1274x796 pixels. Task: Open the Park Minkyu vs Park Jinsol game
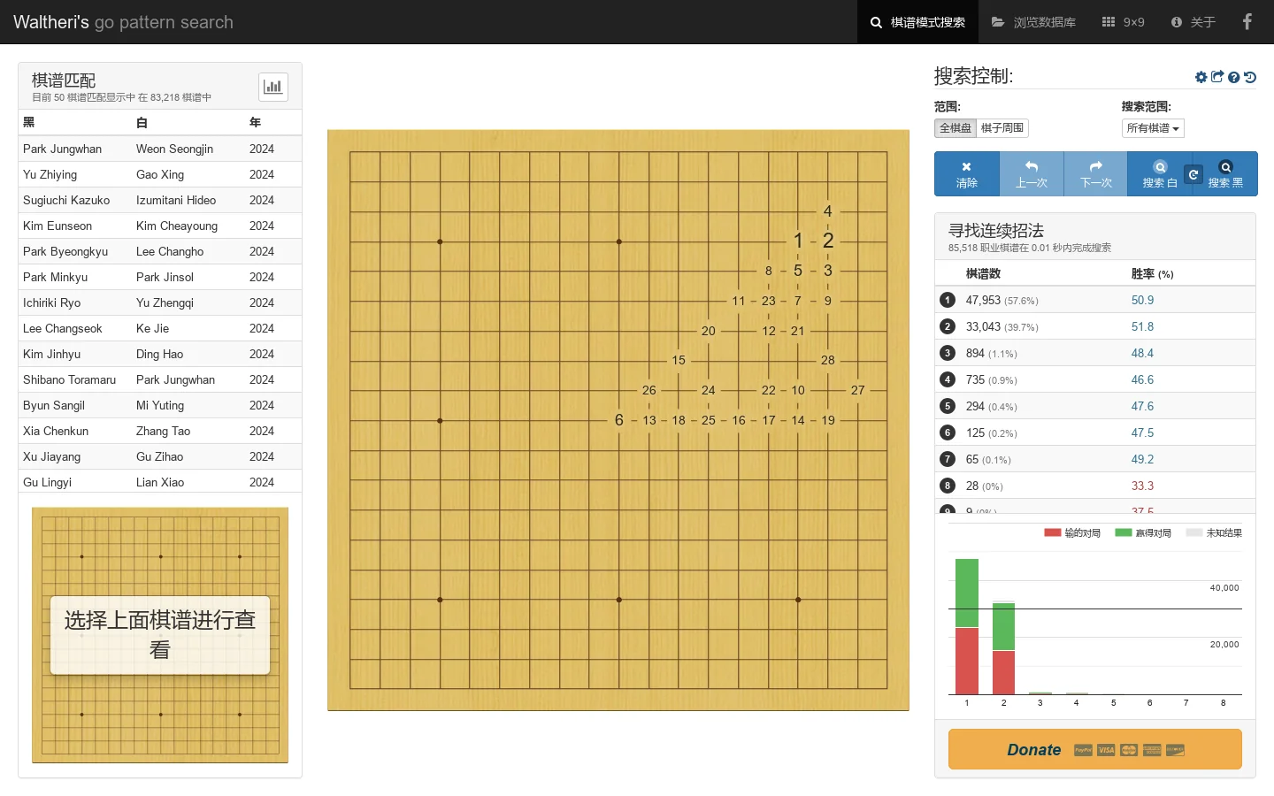tap(160, 277)
